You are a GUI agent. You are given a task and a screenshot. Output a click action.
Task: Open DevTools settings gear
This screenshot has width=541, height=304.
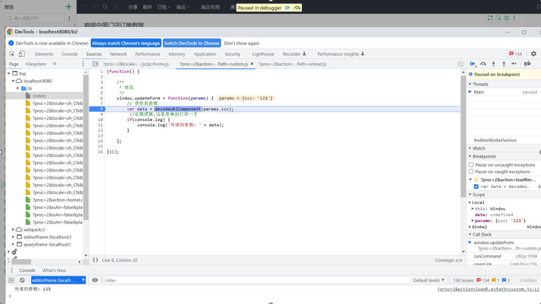[x=533, y=54]
